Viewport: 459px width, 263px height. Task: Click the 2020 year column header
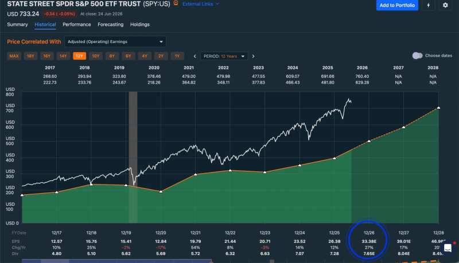pyautogui.click(x=154, y=68)
